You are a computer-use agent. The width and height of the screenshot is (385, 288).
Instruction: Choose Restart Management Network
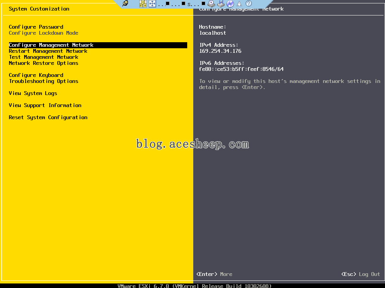[49, 51]
